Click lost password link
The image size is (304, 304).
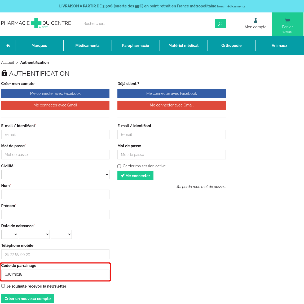click(201, 187)
